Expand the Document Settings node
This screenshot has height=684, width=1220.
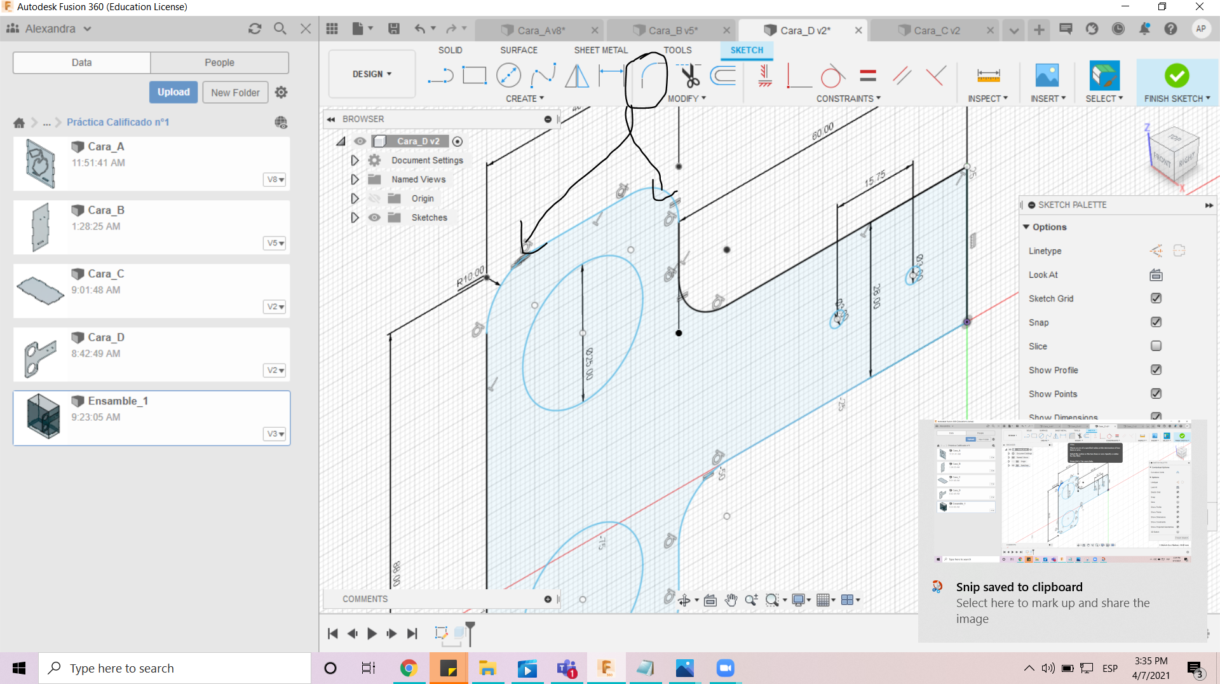pyautogui.click(x=355, y=160)
